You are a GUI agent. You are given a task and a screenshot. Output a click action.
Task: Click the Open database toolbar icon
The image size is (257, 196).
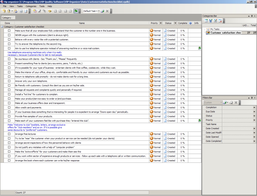click(9, 11)
